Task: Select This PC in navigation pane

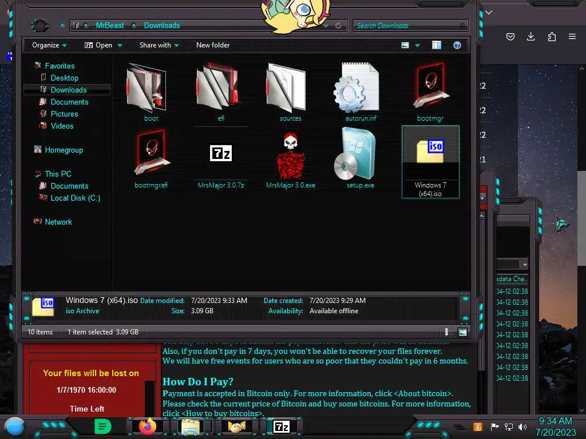Action: tap(58, 174)
